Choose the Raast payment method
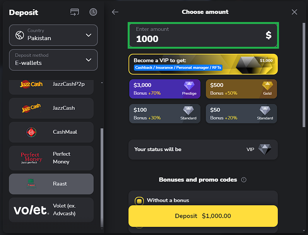 51,184
